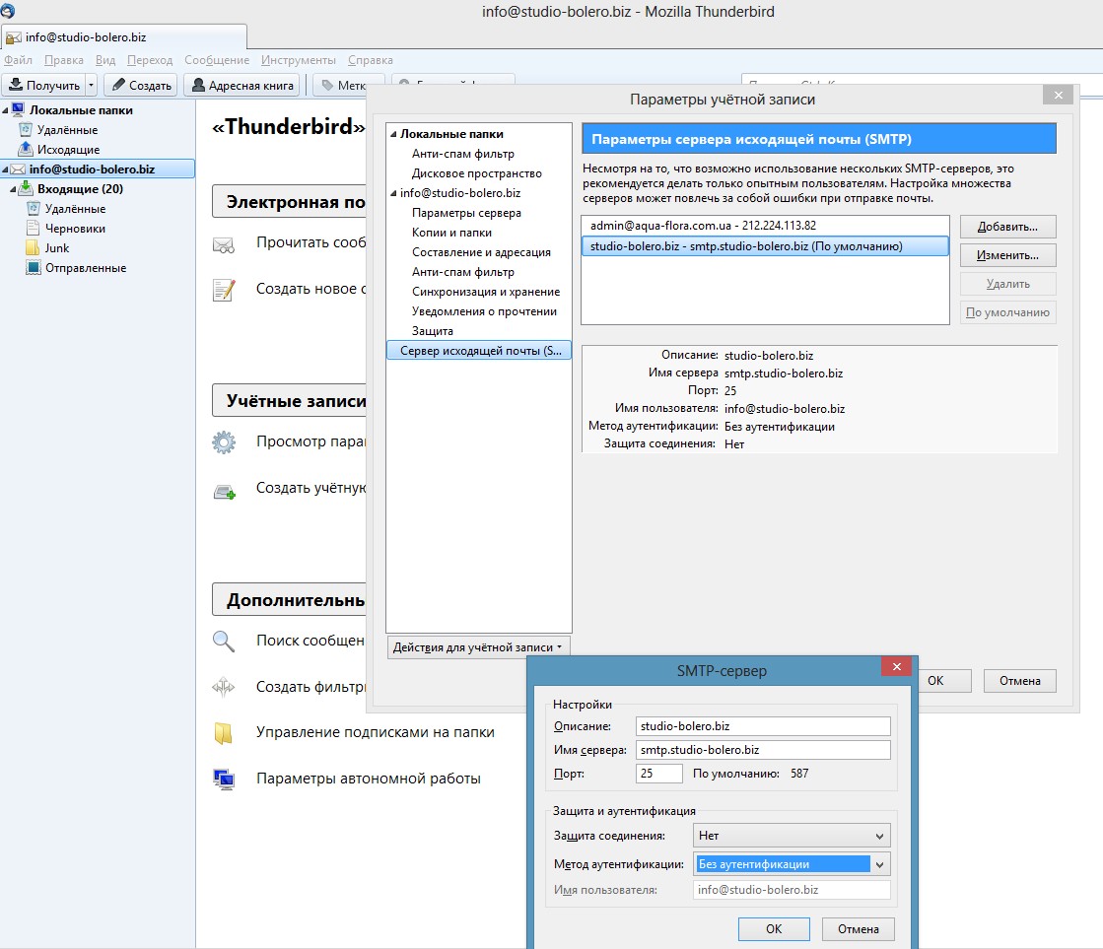Select Дисковое пространство in settings tree
Screen dimensions: 1103x949
(477, 173)
